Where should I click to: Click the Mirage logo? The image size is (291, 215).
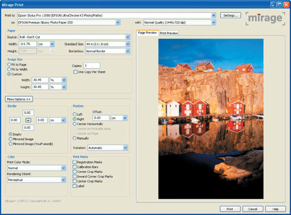coord(265,19)
